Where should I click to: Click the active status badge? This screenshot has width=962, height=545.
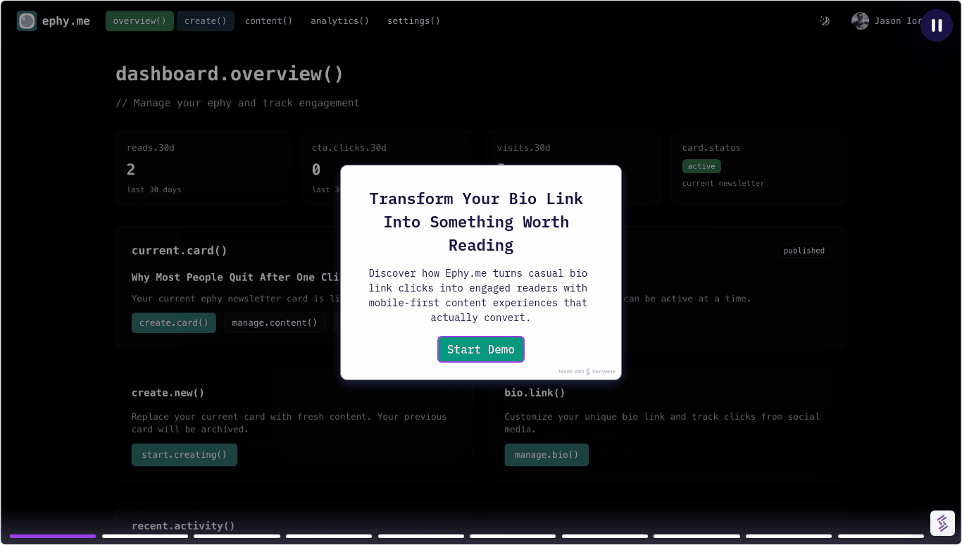[x=701, y=166]
